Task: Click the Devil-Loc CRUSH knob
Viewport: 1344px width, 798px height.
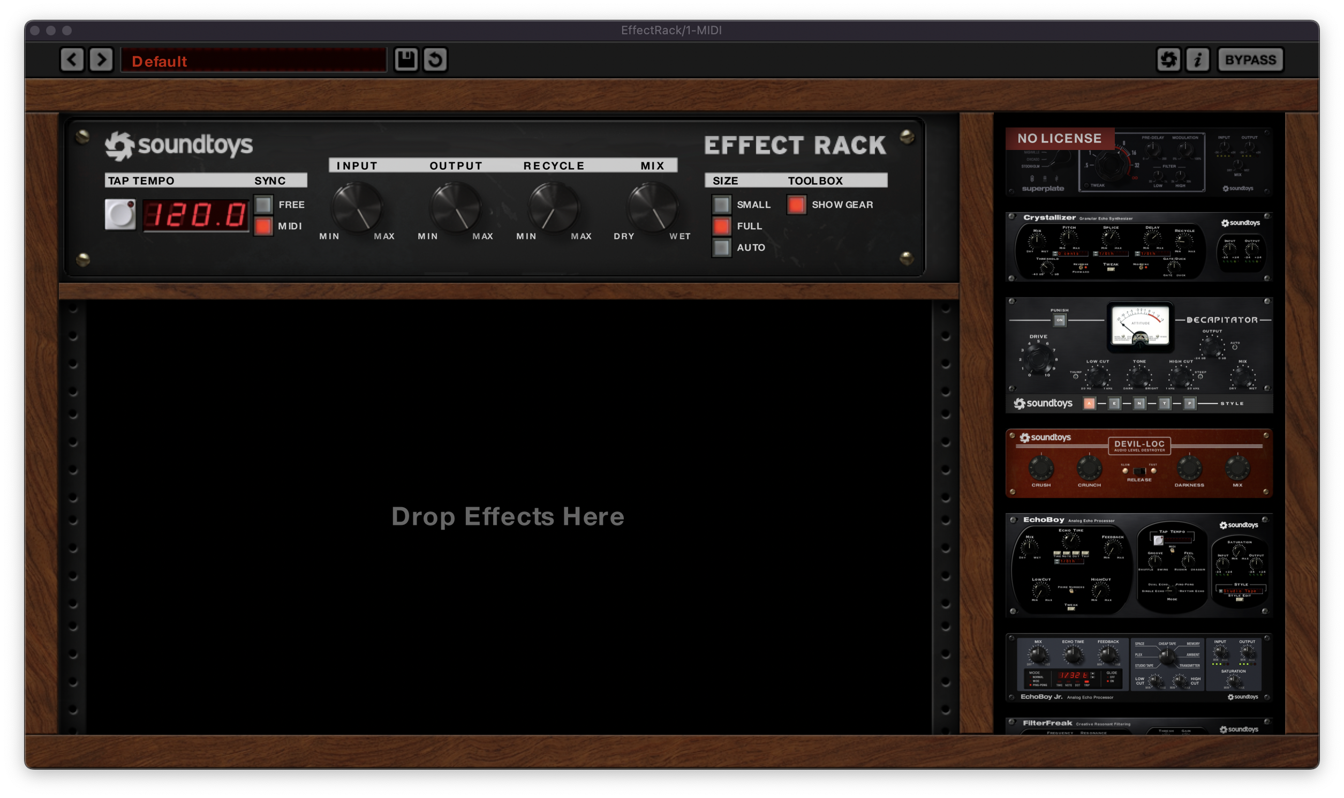Action: pyautogui.click(x=1041, y=468)
